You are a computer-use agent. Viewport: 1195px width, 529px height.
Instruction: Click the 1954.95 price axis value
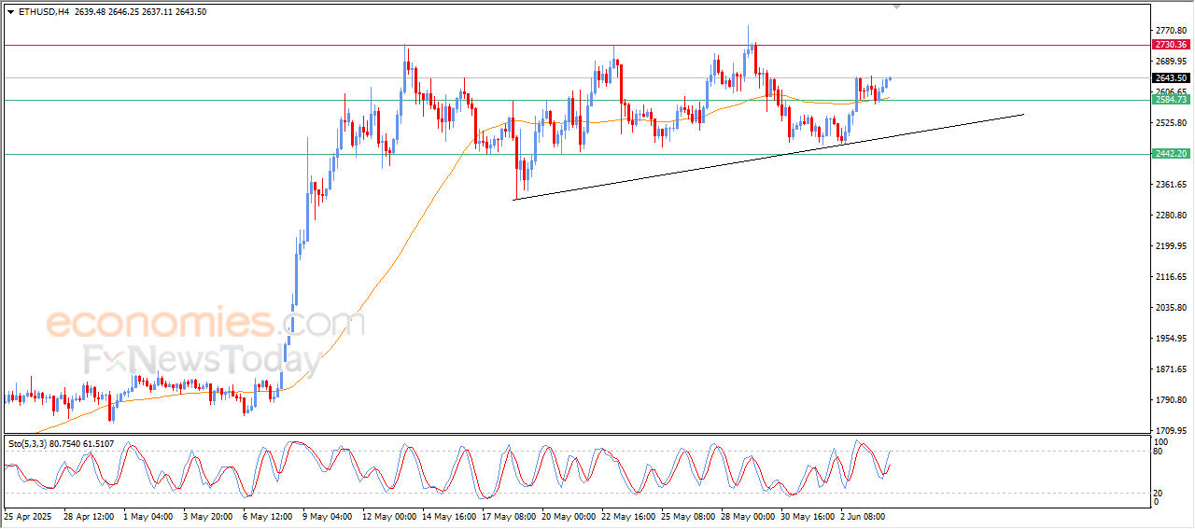click(1171, 339)
